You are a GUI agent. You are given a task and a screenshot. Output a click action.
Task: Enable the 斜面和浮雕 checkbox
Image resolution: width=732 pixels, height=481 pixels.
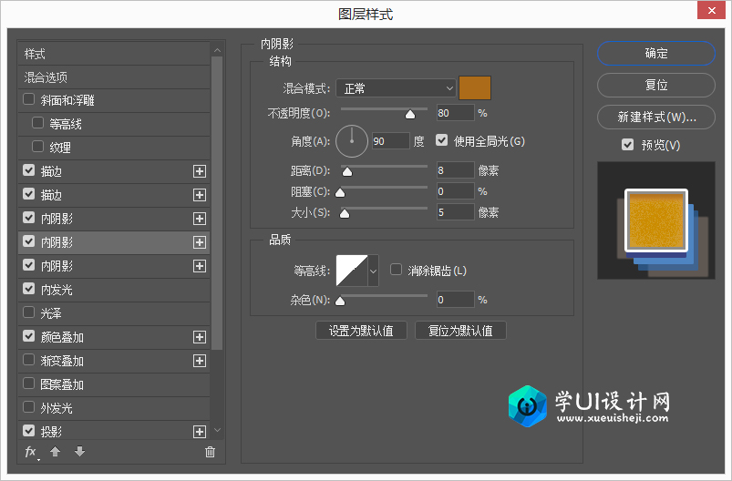coord(28,99)
